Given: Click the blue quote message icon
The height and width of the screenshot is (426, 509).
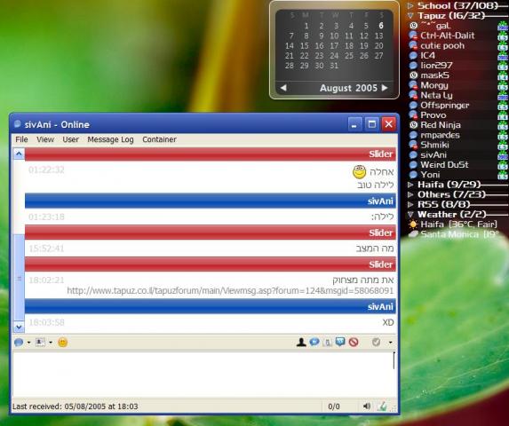Looking at the screenshot, I should pyautogui.click(x=340, y=342).
